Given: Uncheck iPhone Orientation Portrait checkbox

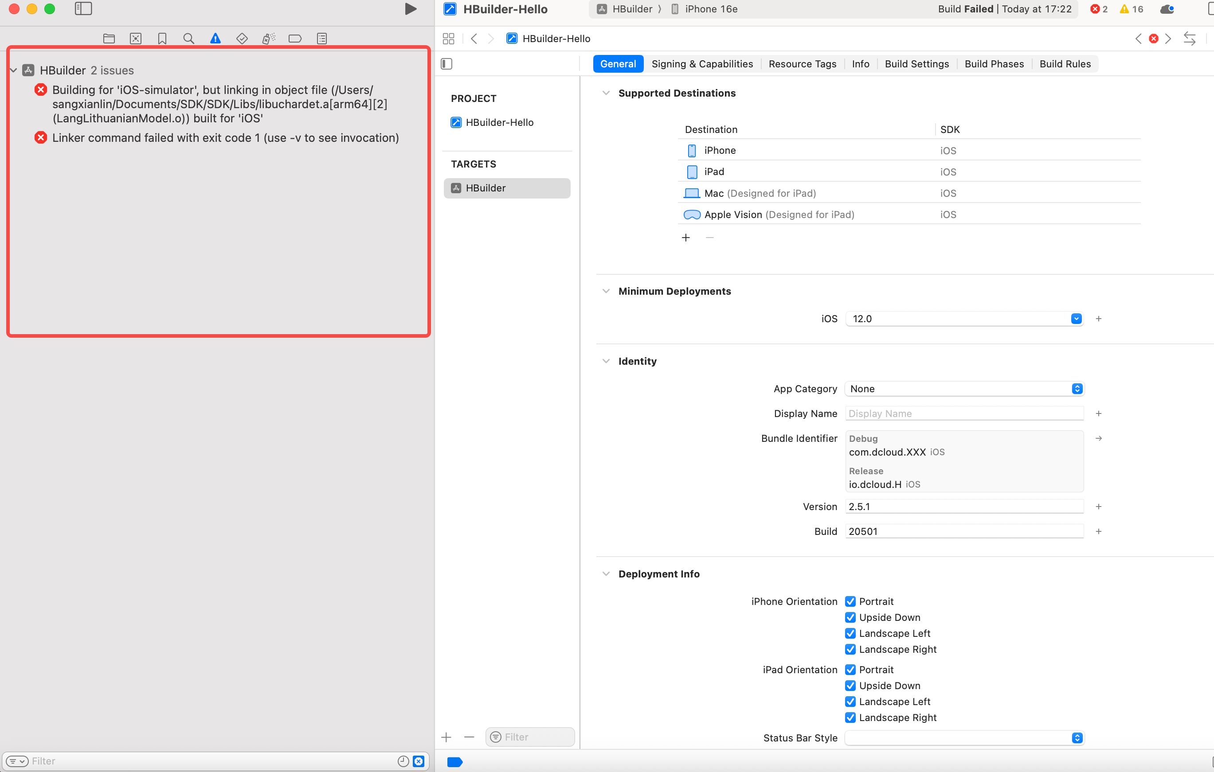Looking at the screenshot, I should click(850, 601).
